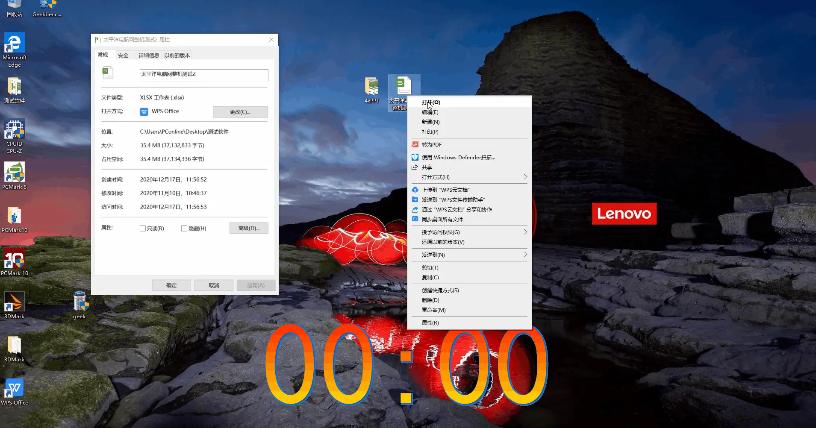Select the CPUID CPU-Z desktop icon

(15, 136)
